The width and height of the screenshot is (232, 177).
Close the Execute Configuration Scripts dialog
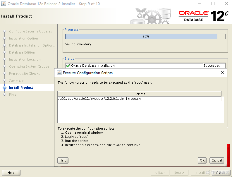tap(223, 73)
